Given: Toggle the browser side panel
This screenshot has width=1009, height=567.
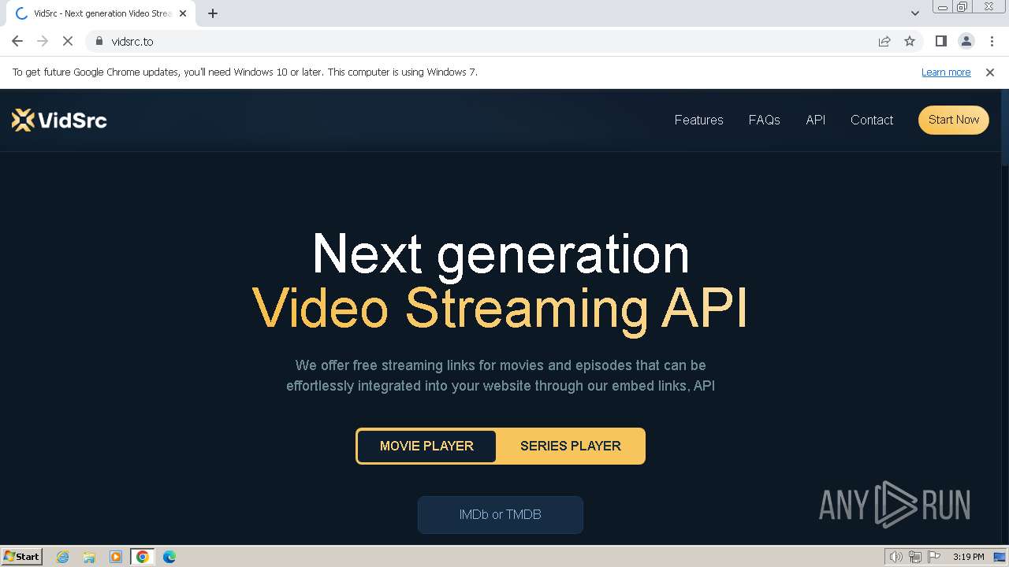Looking at the screenshot, I should tap(941, 41).
